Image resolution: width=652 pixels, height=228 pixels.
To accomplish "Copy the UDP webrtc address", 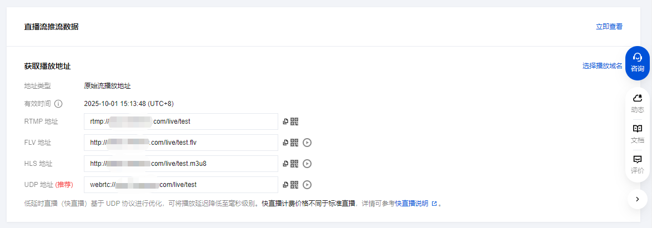I will (285, 185).
